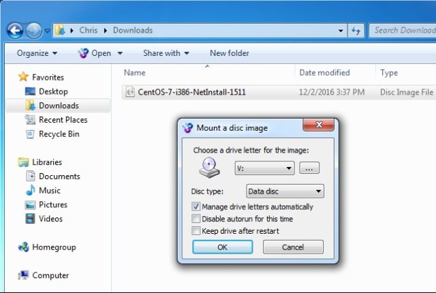Click the date 12/2/2016 3:37 PM
The width and height of the screenshot is (436, 293).
tap(332, 92)
